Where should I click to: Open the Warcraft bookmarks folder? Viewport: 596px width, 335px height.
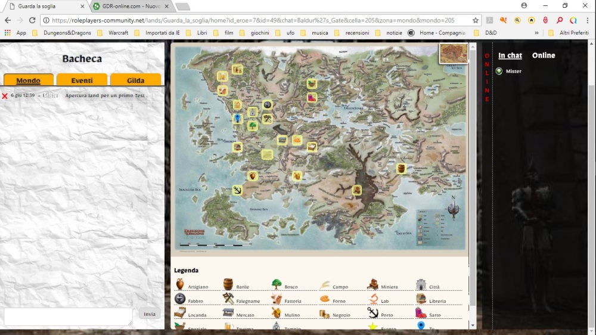point(113,33)
